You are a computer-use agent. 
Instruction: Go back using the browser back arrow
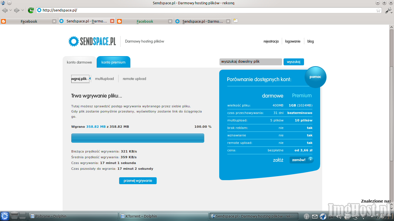click(5, 10)
